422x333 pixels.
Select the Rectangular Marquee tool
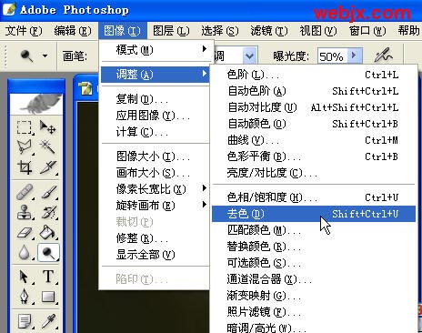pos(25,127)
